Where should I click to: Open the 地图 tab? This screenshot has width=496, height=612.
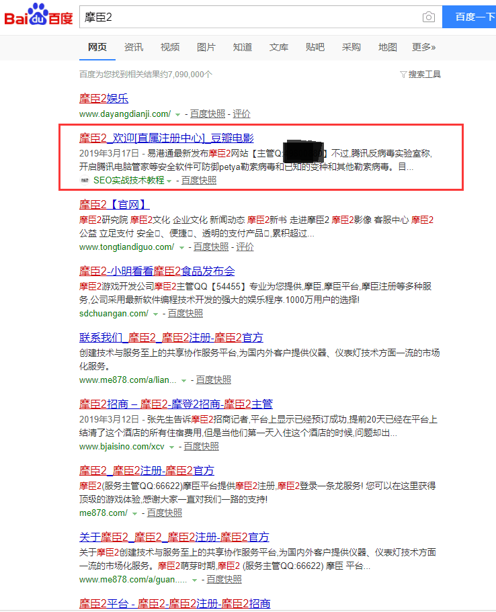387,47
